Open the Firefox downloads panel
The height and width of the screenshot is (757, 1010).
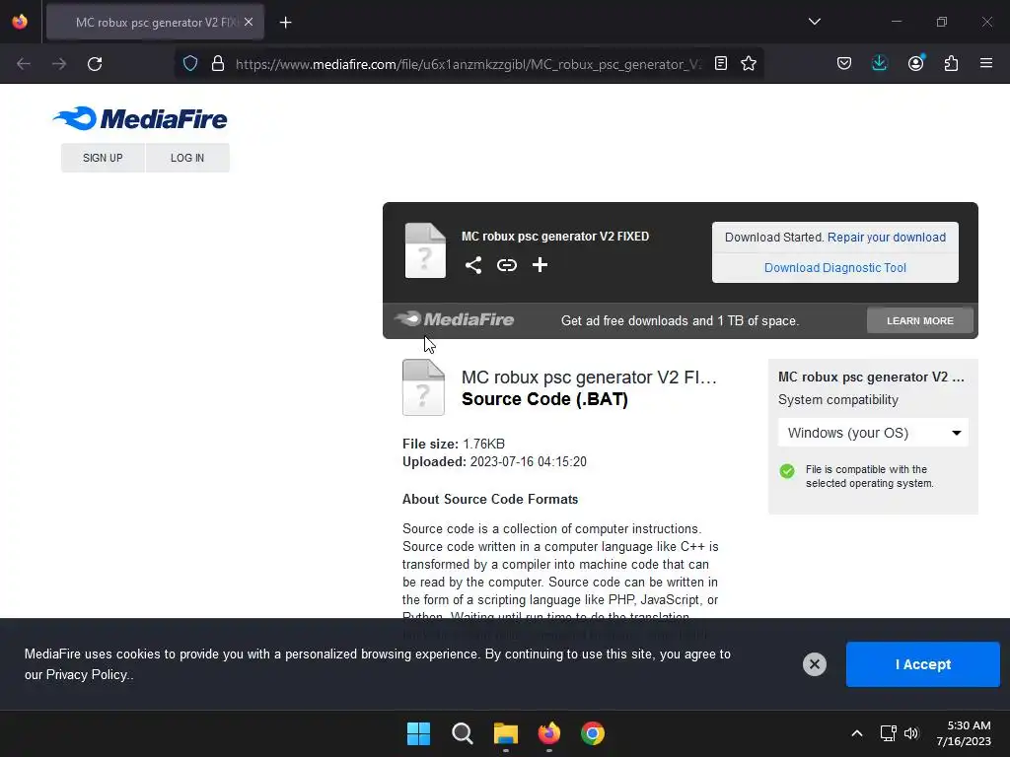point(879,63)
